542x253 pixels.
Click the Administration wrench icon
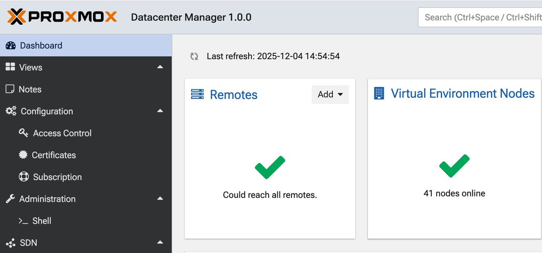(10, 199)
